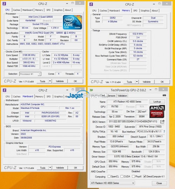Click the GPU-Z title bar app icon
The width and height of the screenshot is (175, 189).
(x=91, y=90)
